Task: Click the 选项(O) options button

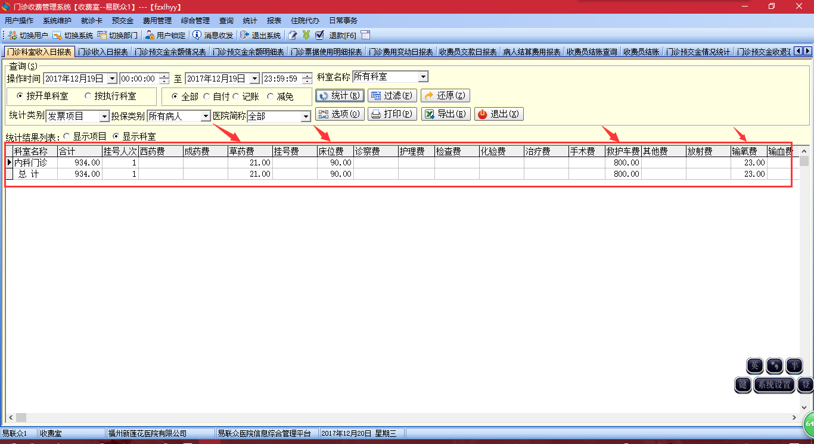Action: click(x=340, y=114)
